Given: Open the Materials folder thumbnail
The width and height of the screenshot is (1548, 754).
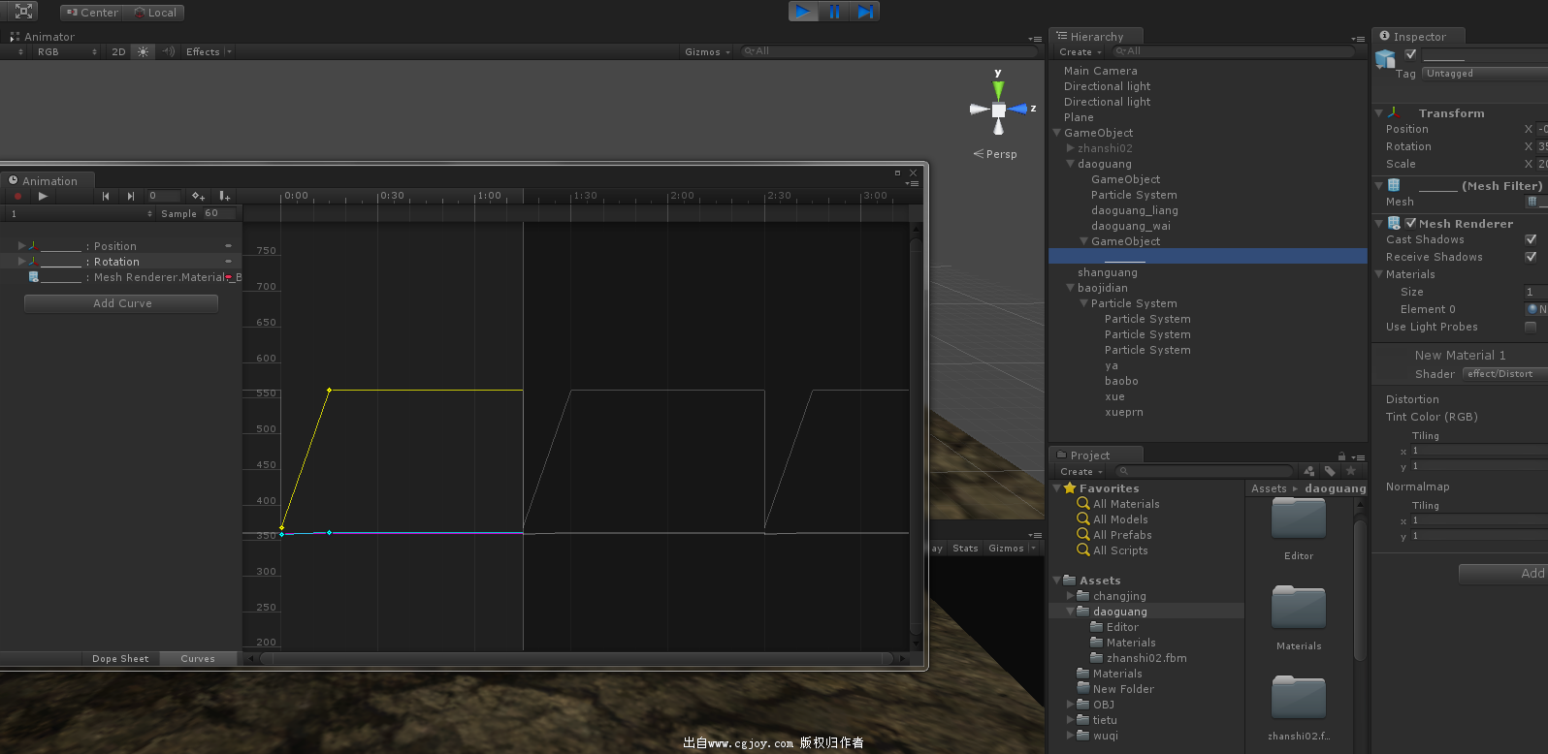Looking at the screenshot, I should click(1299, 608).
